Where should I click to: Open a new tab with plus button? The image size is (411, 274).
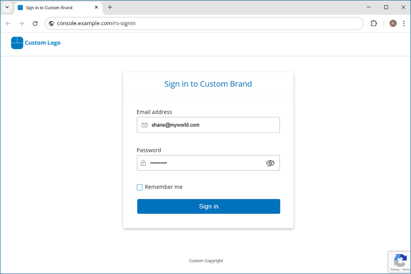110,7
